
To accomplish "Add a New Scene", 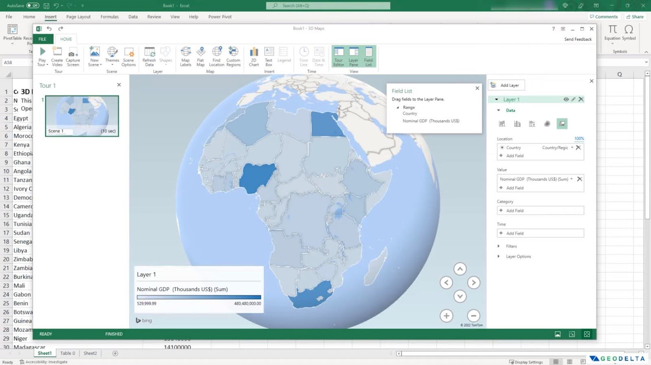I will pyautogui.click(x=94, y=56).
